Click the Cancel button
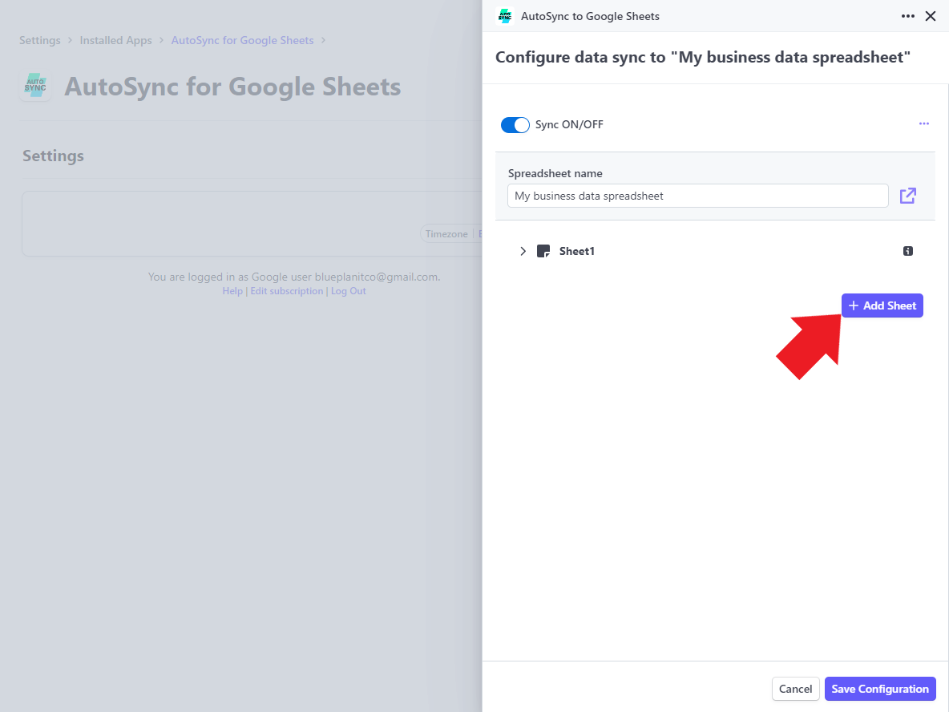 point(795,689)
